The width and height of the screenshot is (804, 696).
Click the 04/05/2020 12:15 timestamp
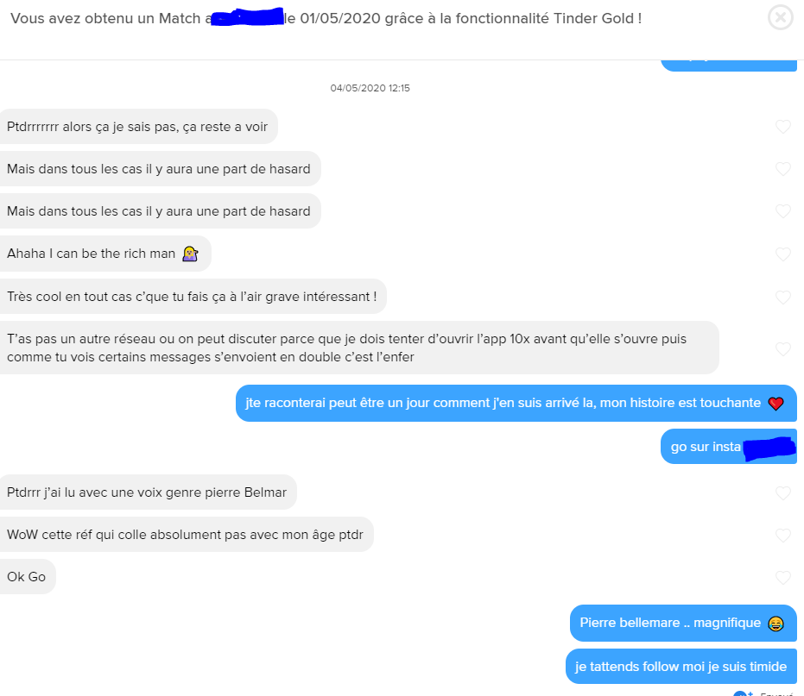(370, 88)
